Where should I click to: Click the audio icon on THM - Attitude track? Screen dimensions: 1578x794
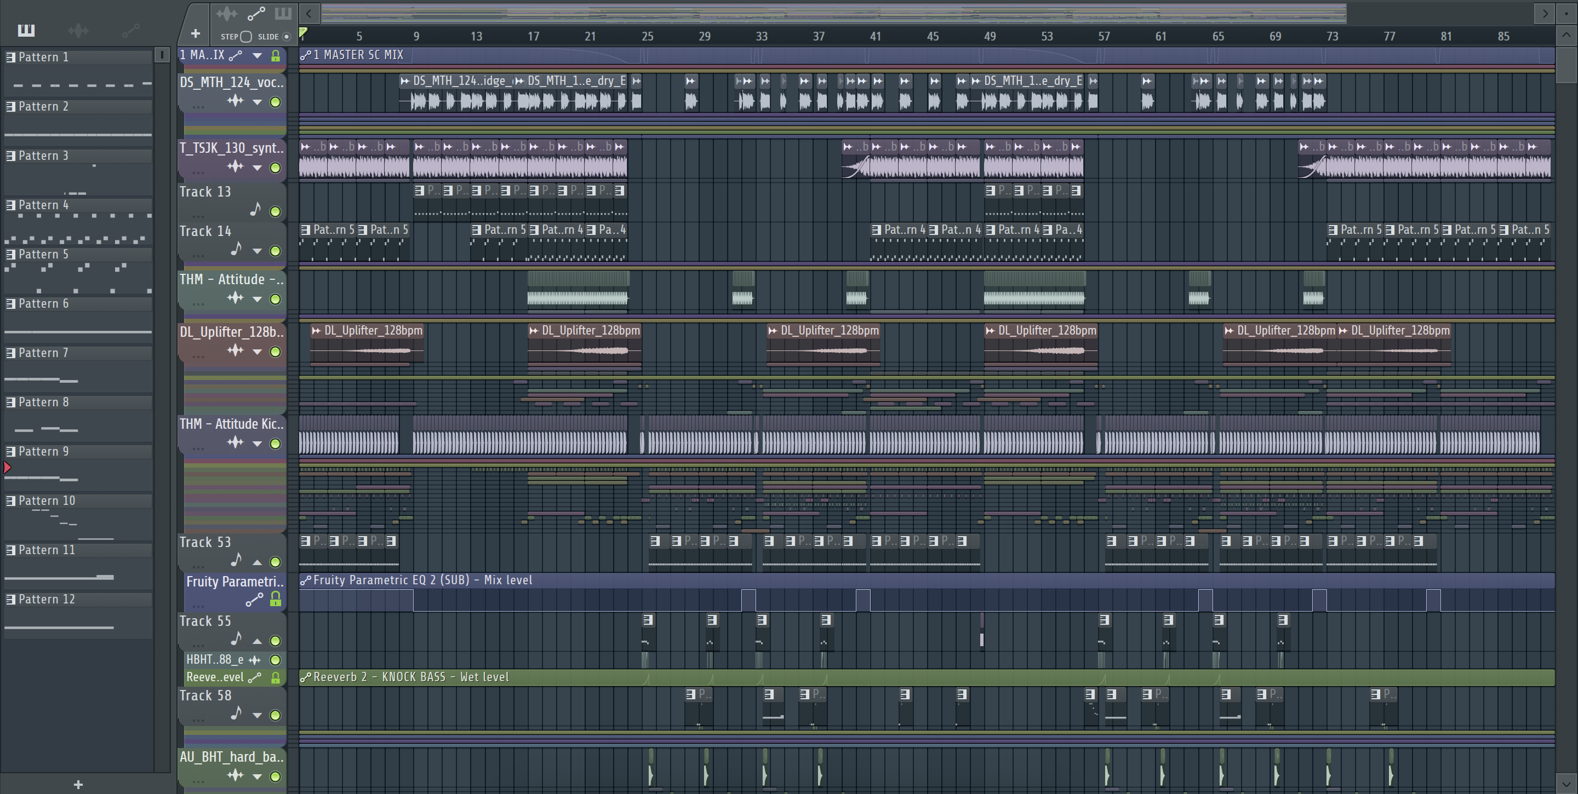(235, 298)
